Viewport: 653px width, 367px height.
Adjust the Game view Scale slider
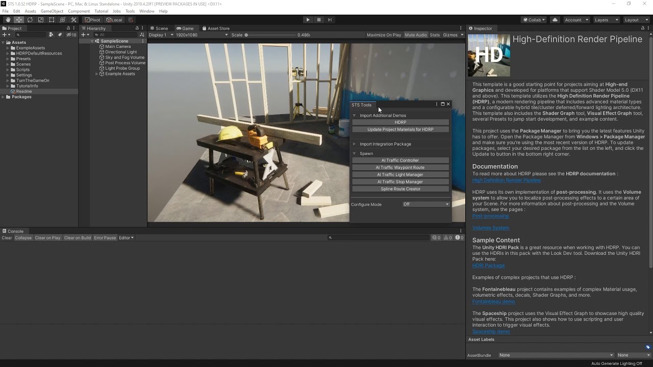click(271, 35)
